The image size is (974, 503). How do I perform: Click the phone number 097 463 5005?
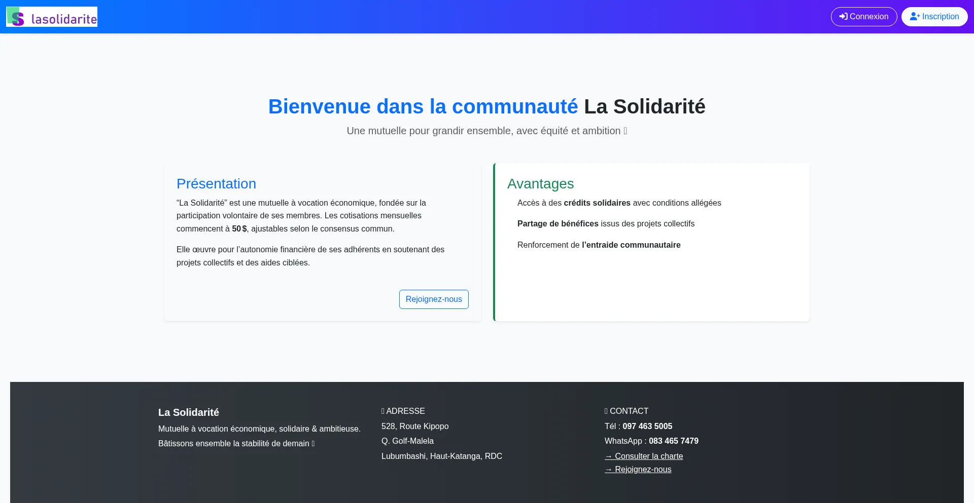[x=647, y=426]
